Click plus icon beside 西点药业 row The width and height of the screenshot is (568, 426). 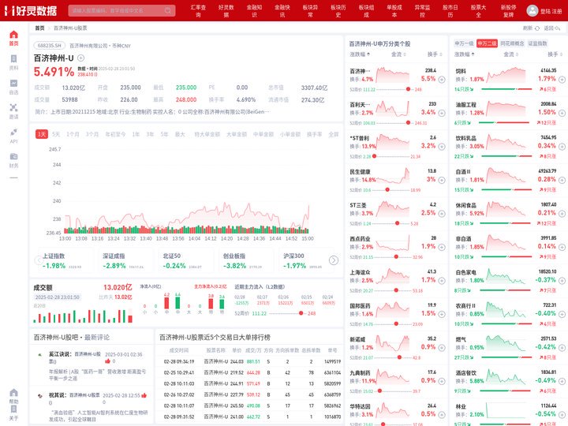point(442,247)
